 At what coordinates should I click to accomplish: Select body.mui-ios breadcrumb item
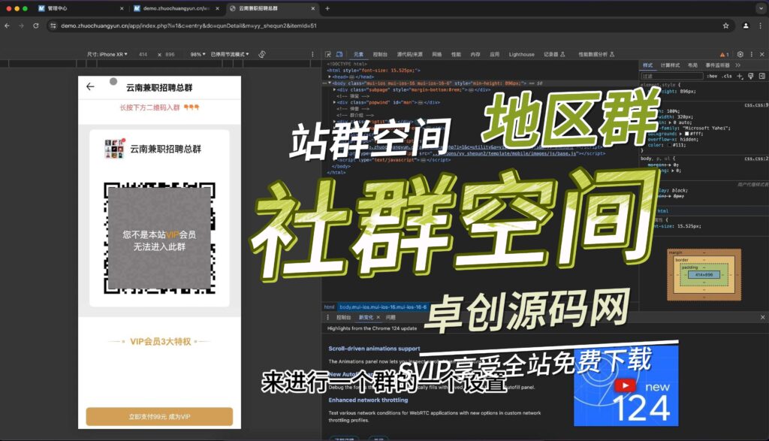coord(383,307)
